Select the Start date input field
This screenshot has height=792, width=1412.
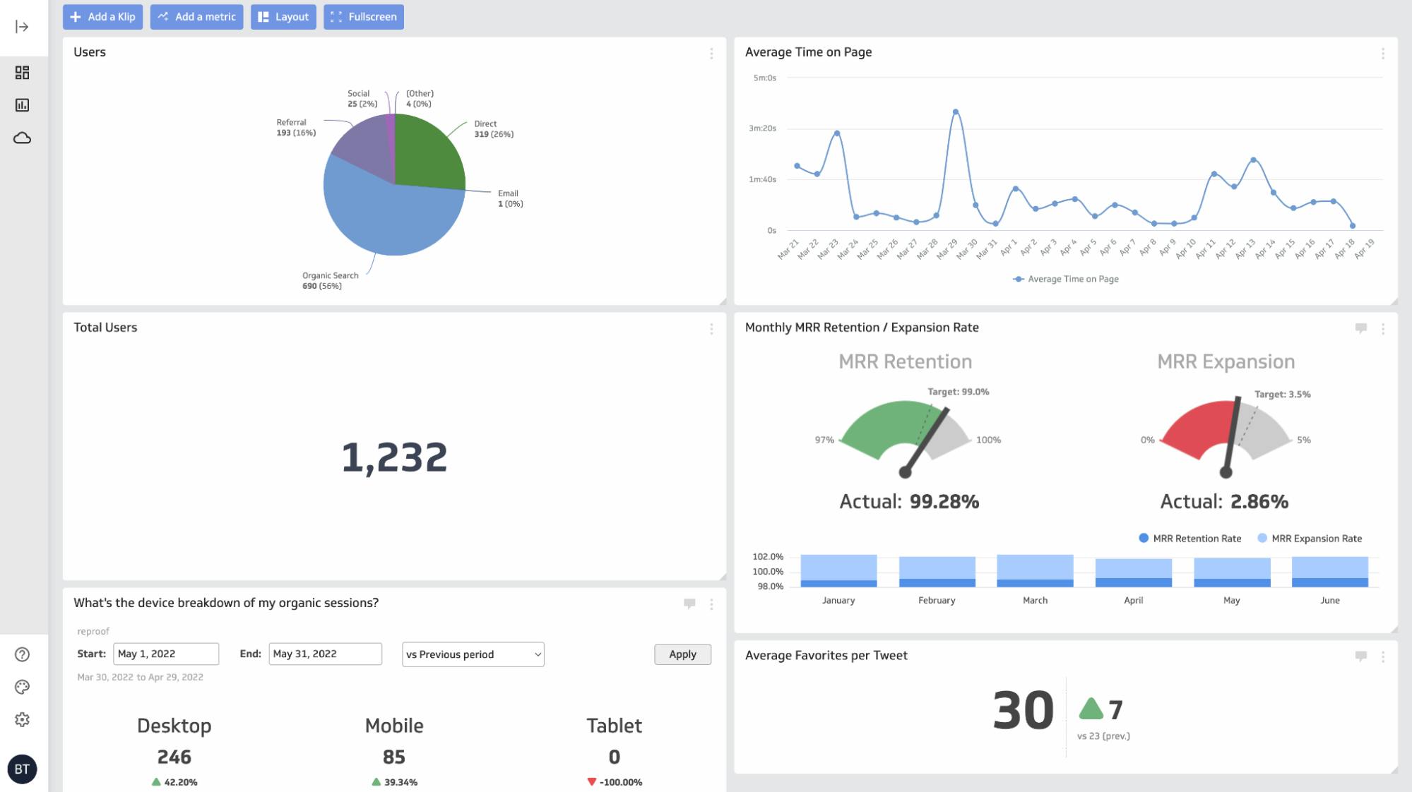(164, 654)
